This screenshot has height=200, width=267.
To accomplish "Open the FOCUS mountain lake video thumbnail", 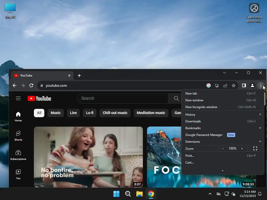I will (x=164, y=157).
